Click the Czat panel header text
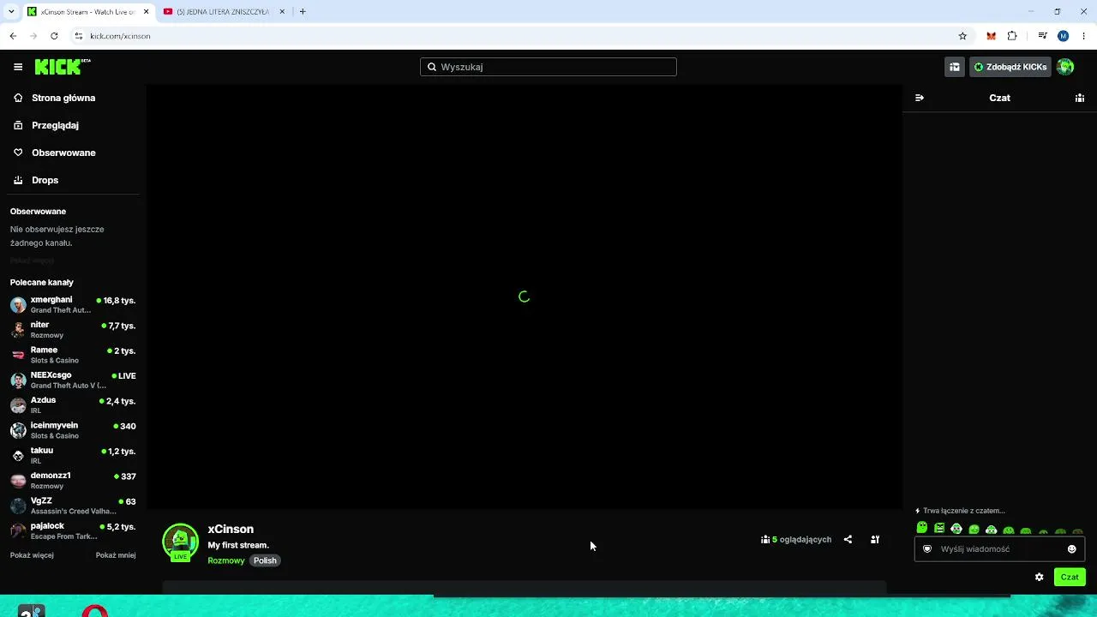 999,98
